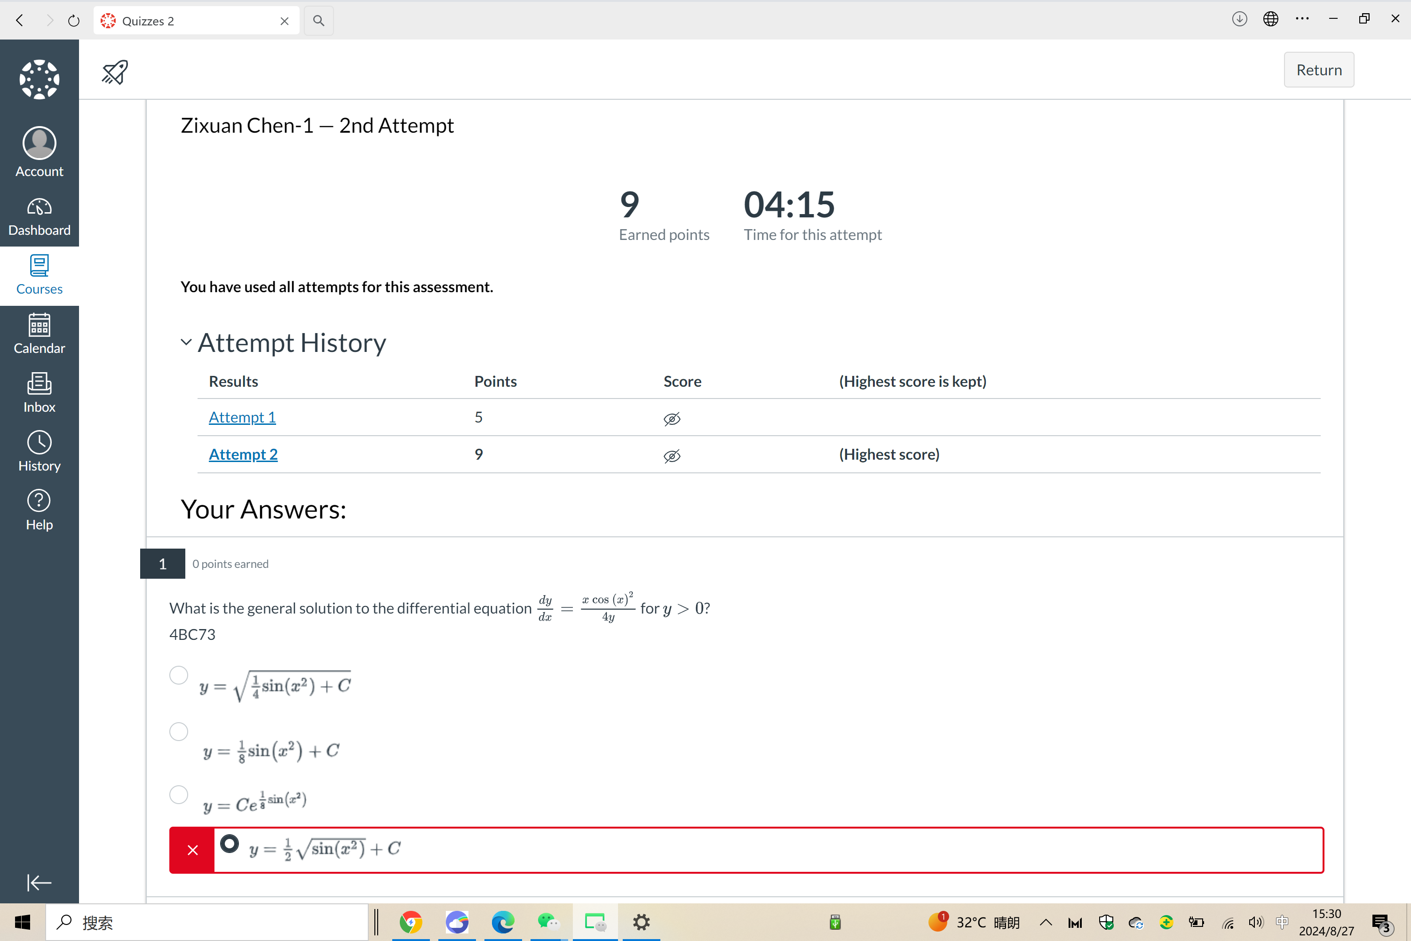Click the rocket quiz icon
Viewport: 1411px width, 941px height.
115,72
